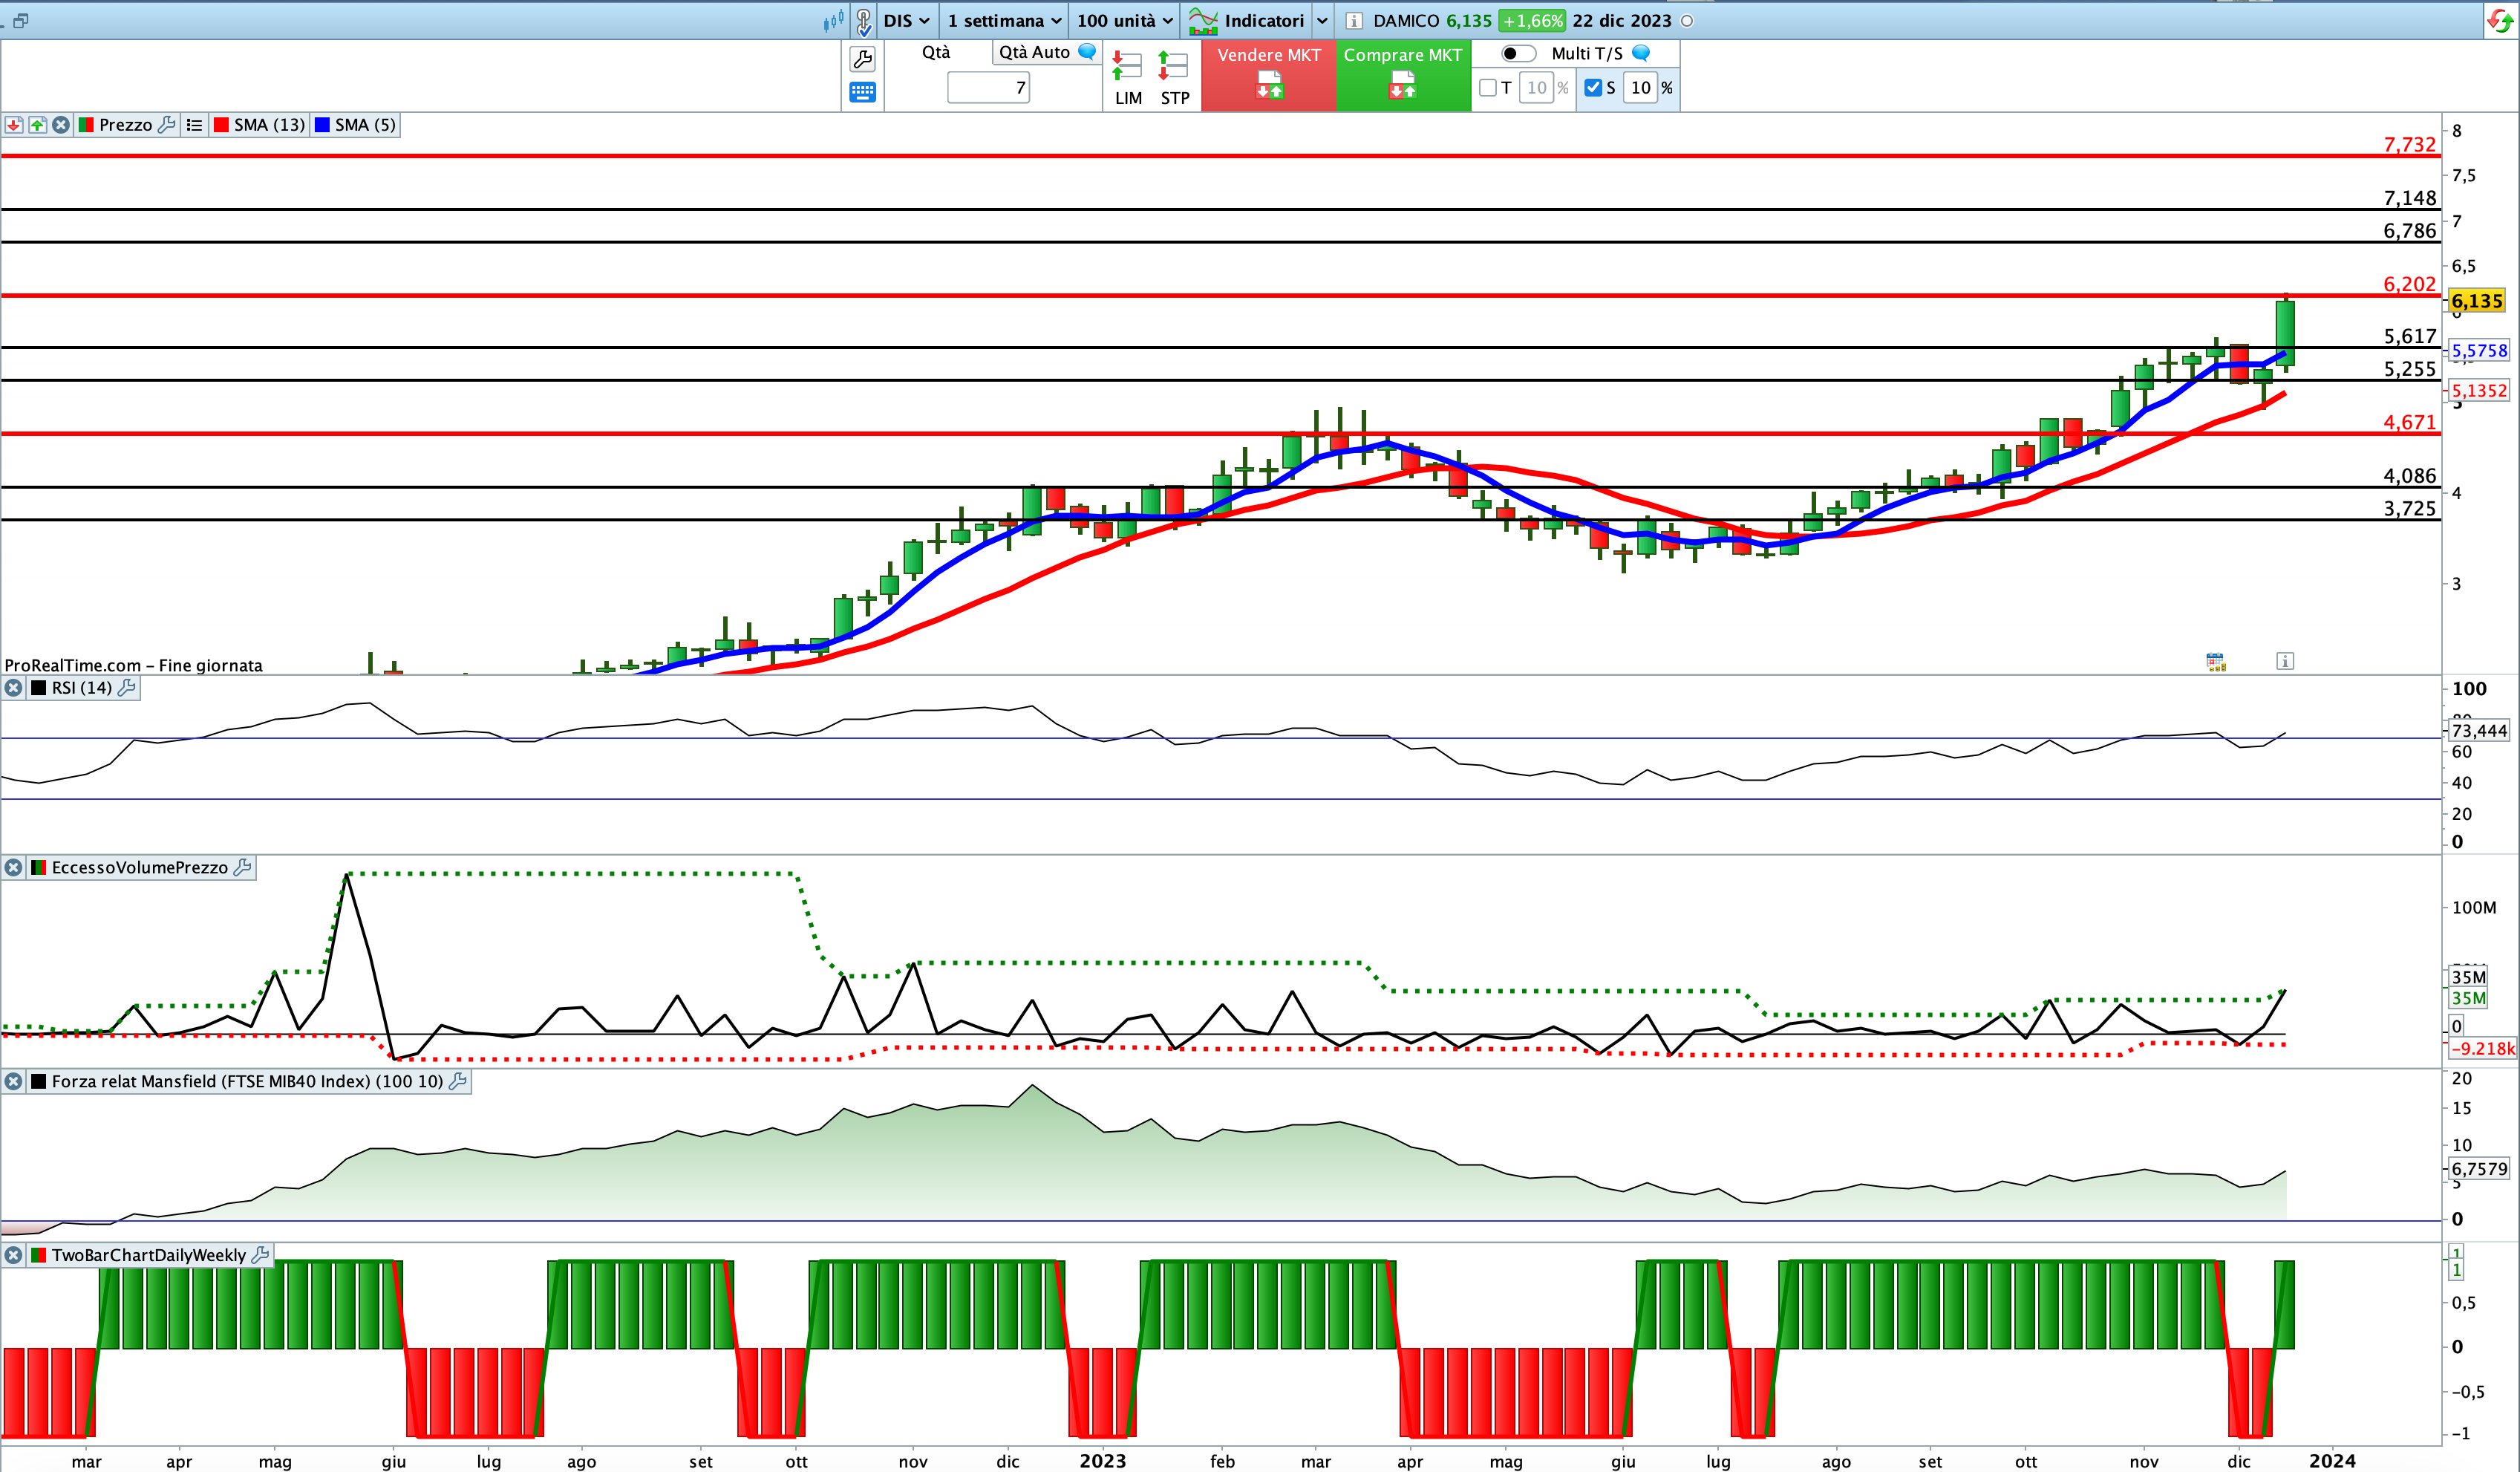Click the 4,671 support level label
Image resolution: width=2520 pixels, height=1472 pixels.
tap(2410, 422)
